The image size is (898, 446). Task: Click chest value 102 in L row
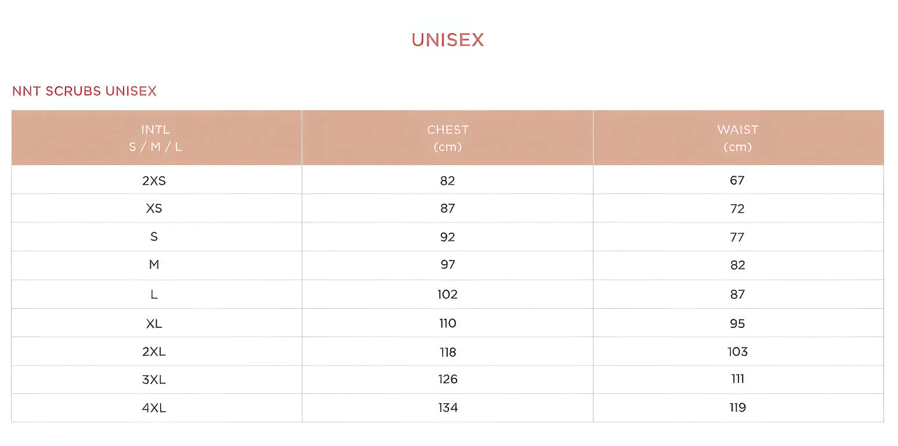click(x=447, y=294)
